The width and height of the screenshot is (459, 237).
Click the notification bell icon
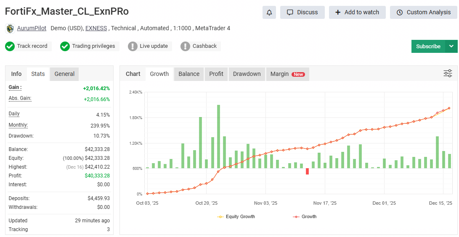coord(269,12)
